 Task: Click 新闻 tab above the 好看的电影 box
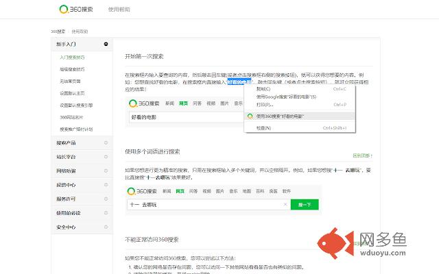[x=169, y=103]
